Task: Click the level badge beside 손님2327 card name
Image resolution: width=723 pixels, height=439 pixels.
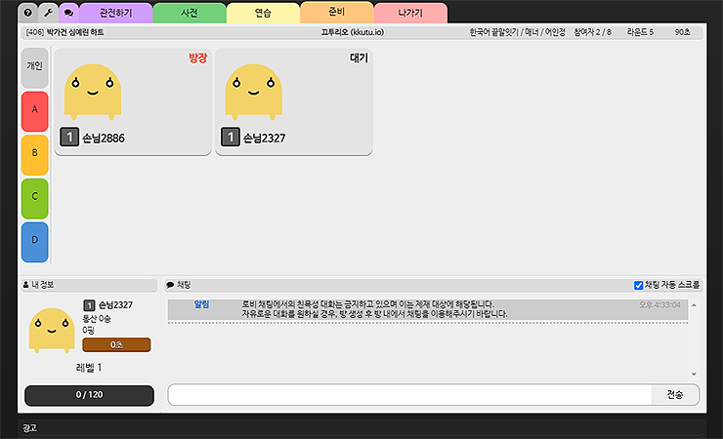Action: (231, 138)
